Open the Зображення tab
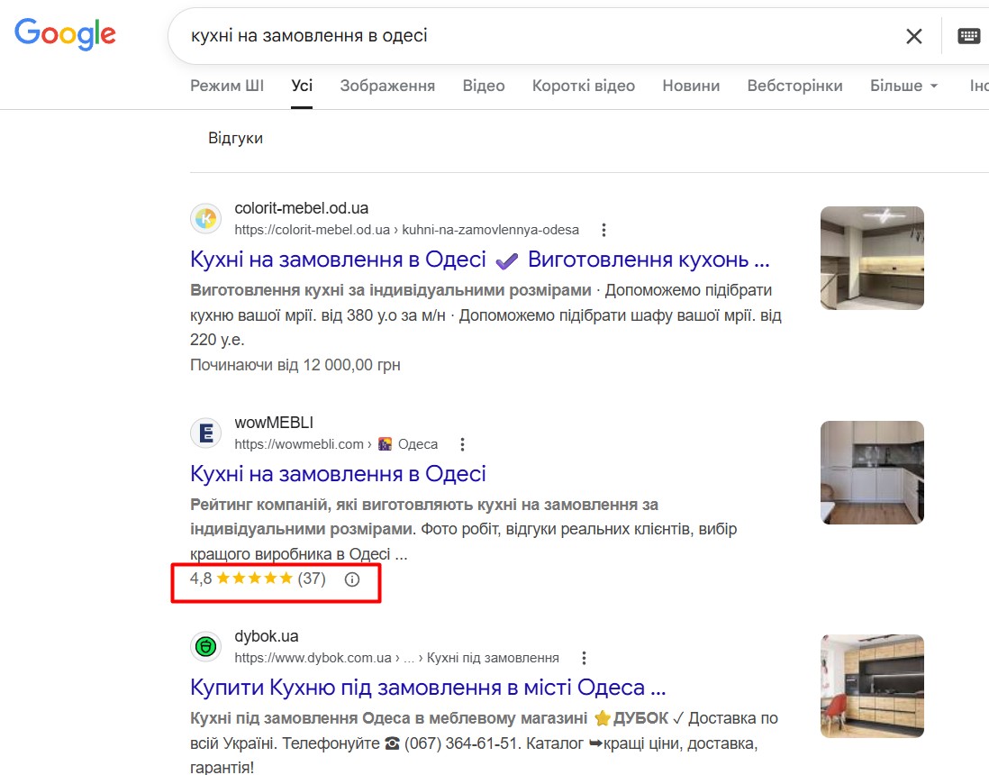This screenshot has height=775, width=989. pos(387,86)
